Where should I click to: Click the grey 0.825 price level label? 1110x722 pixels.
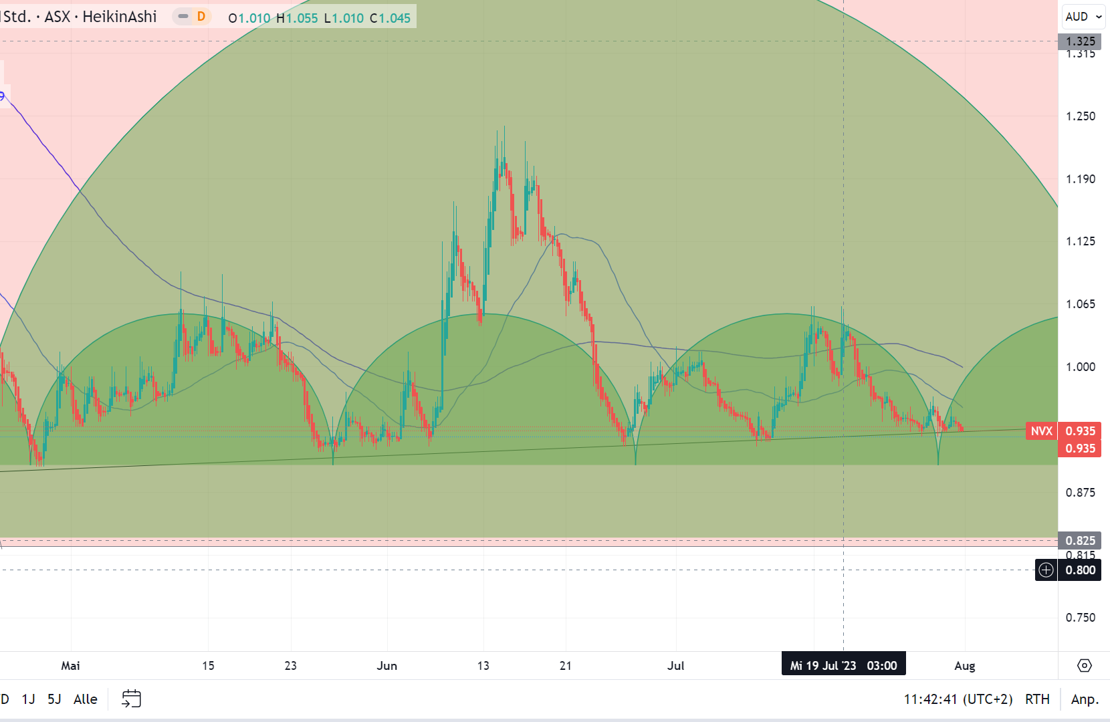[x=1079, y=540]
